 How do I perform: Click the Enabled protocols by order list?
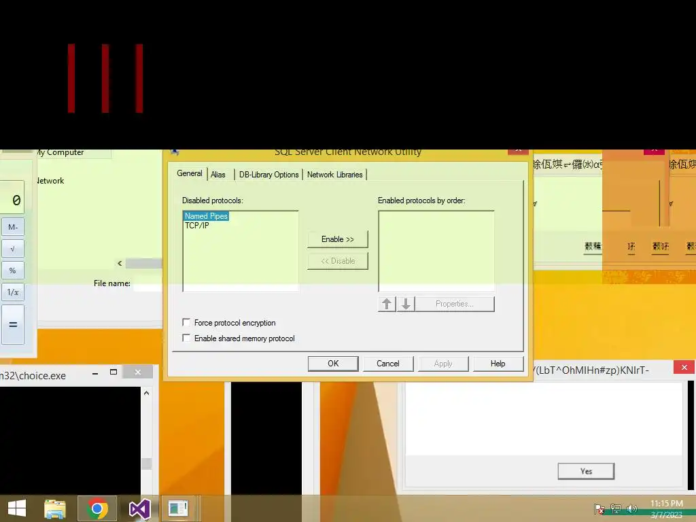[436, 251]
